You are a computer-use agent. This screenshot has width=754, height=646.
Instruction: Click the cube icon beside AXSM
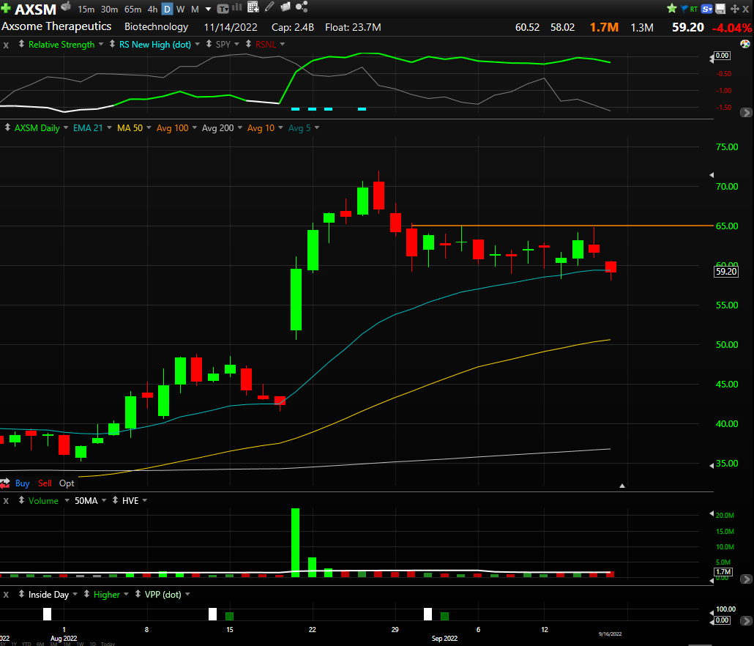click(66, 7)
